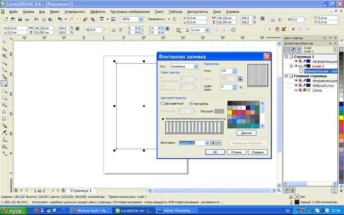Select the Text tool in toolbox
This screenshot has height=215, width=344.
click(x=4, y=111)
